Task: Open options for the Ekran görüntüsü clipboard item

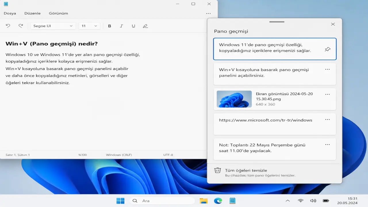Action: point(327,94)
